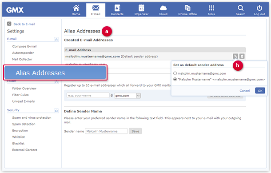Open Encryption settings
The height and width of the screenshot is (173, 271).
coord(20,130)
